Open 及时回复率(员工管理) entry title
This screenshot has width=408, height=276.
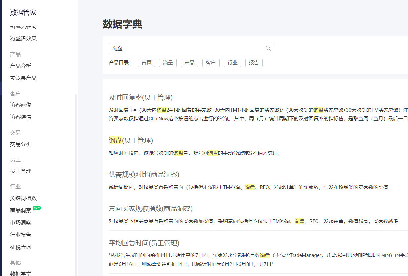[x=141, y=97]
